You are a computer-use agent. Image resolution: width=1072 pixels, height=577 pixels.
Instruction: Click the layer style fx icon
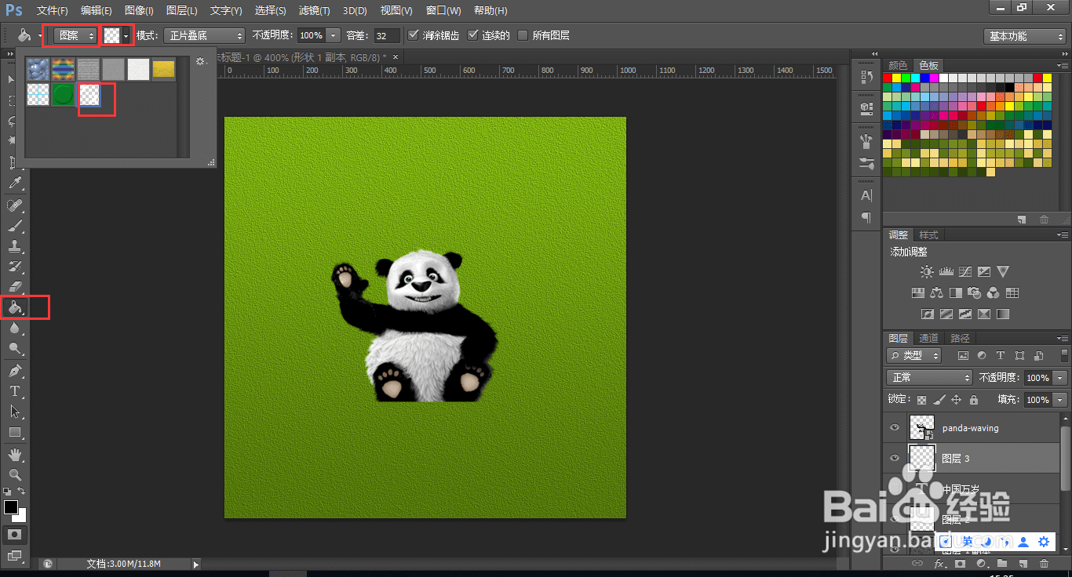pos(939,564)
